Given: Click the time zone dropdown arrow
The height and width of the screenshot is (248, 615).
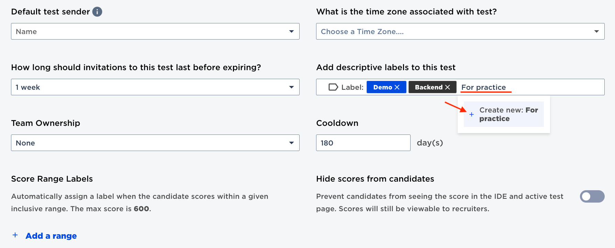Looking at the screenshot, I should [x=596, y=31].
